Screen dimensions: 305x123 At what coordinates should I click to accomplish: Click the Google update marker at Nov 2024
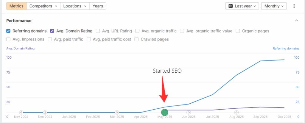(x=21, y=112)
